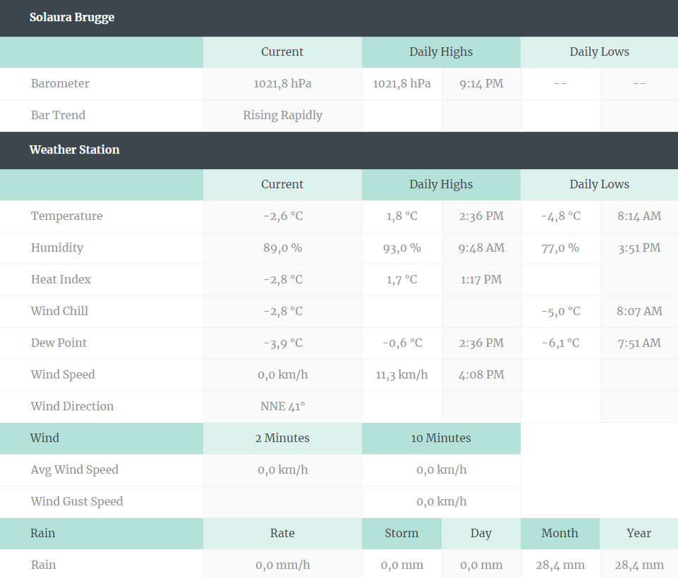
Task: Click humidity high value 93,0 %
Action: click(401, 247)
